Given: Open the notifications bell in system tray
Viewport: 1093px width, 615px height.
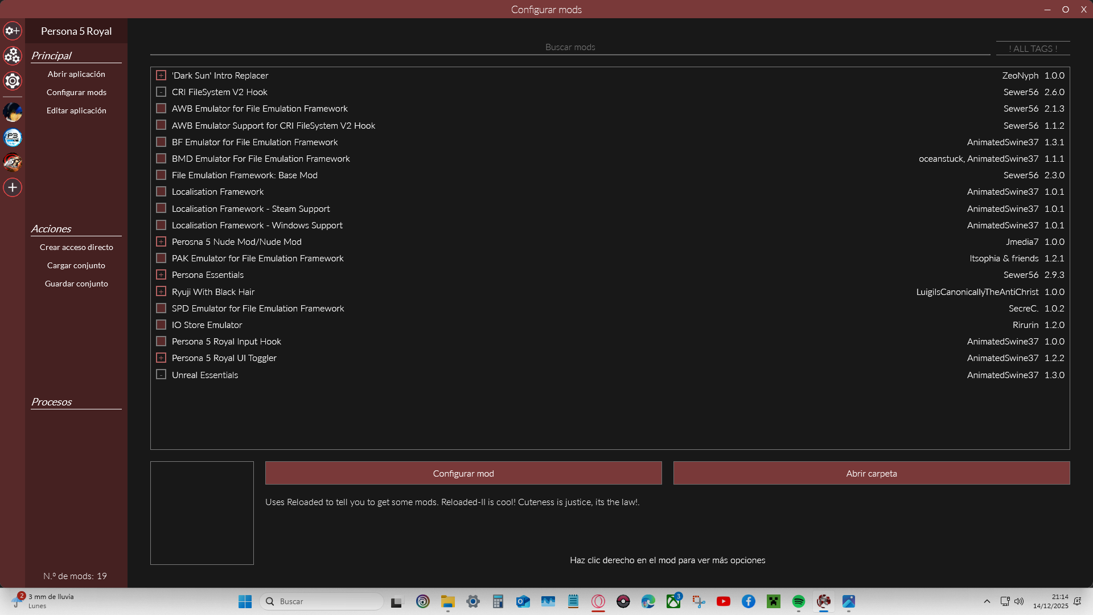Looking at the screenshot, I should pyautogui.click(x=1077, y=601).
